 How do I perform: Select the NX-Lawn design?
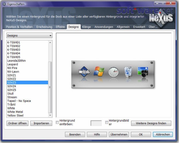(27, 71)
